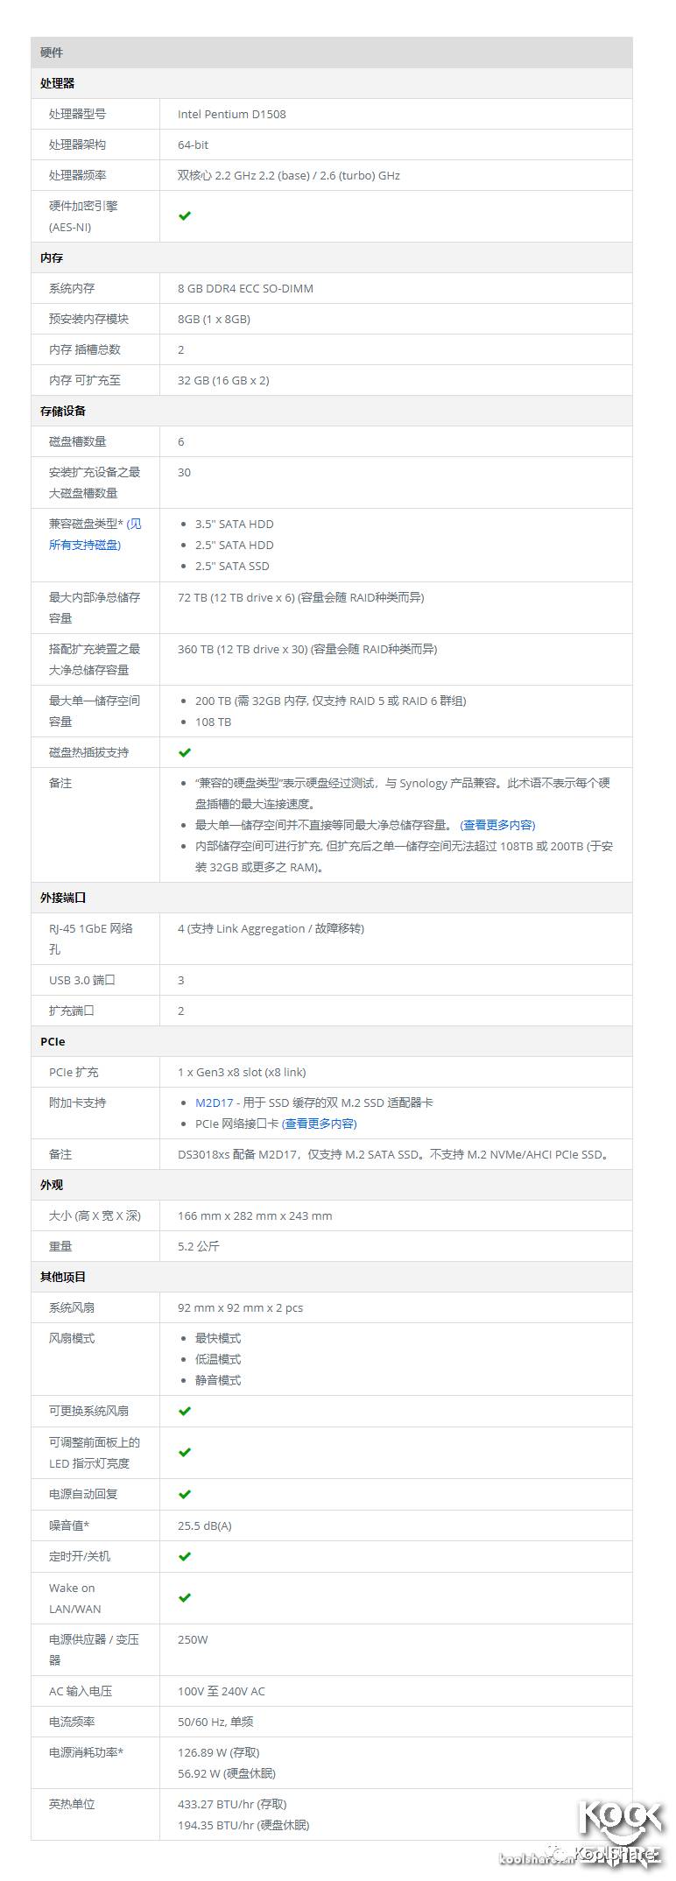The image size is (676, 1881).
Task: Click the 166 mm x 282 mm dimensions value
Action: (x=255, y=1215)
